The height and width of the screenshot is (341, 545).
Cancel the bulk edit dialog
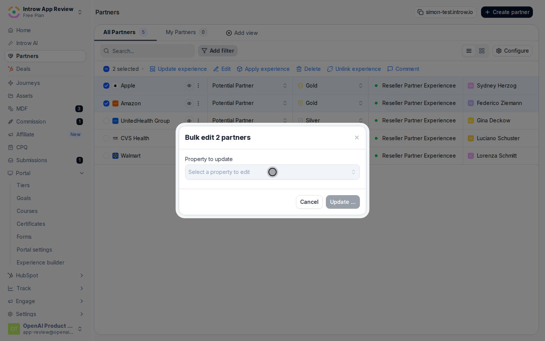309,202
